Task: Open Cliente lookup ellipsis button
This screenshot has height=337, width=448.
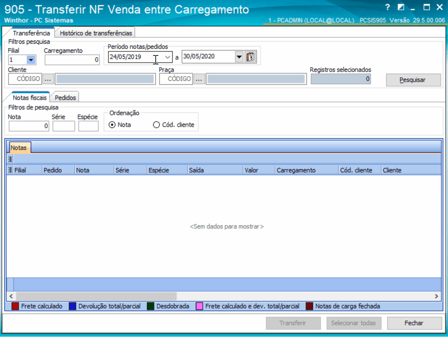Action: tap(48, 79)
